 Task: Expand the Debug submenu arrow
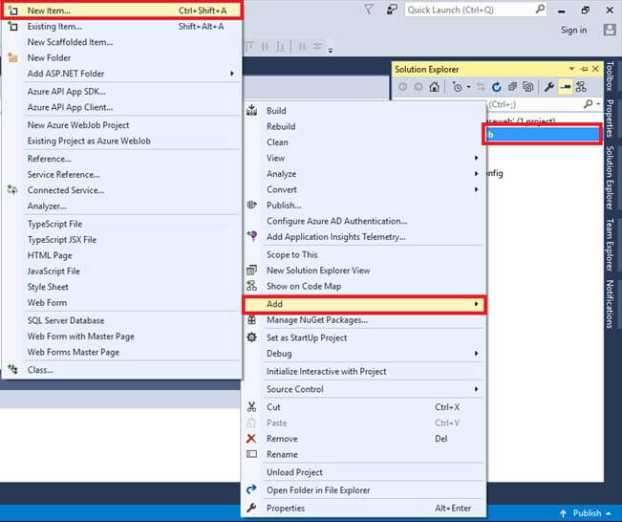coord(476,354)
